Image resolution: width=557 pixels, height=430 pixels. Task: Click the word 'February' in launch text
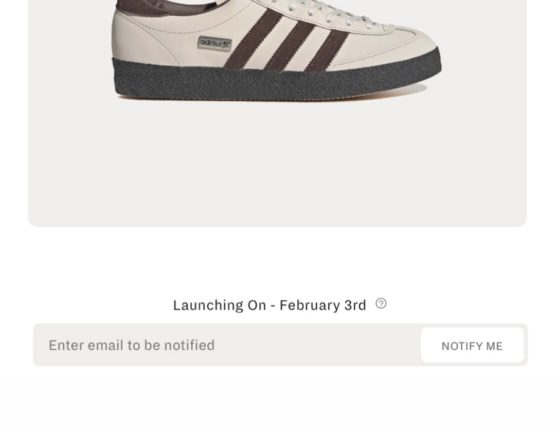(310, 305)
